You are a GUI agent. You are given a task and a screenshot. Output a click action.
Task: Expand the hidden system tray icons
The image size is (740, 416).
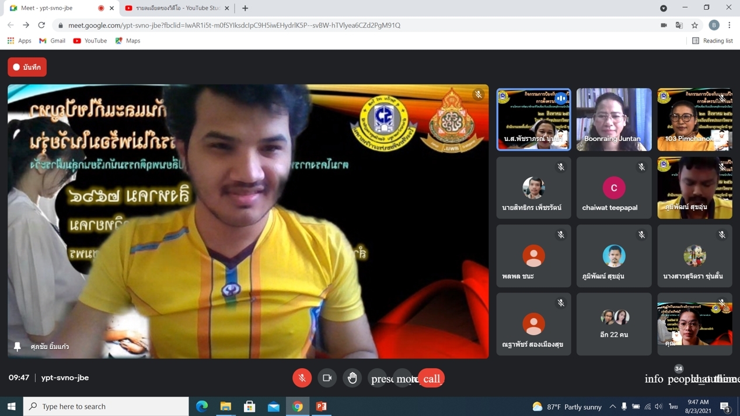pos(612,407)
